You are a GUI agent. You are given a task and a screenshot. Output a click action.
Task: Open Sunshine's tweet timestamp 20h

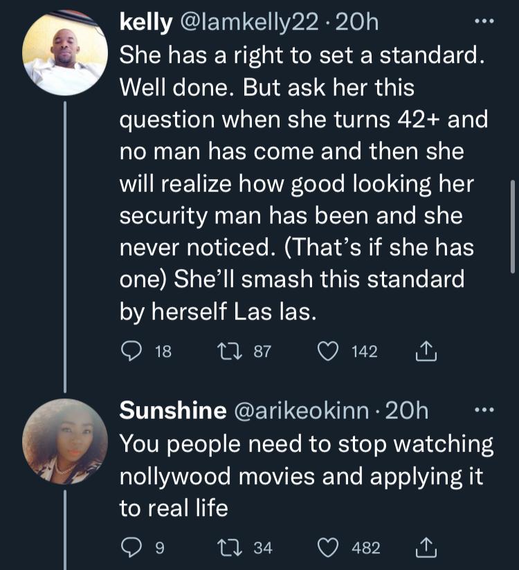pyautogui.click(x=407, y=411)
